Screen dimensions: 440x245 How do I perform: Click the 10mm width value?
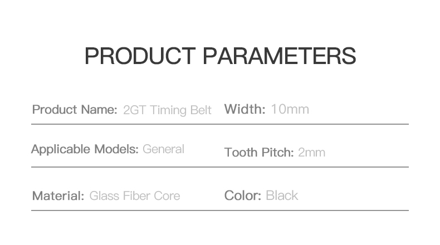point(290,109)
